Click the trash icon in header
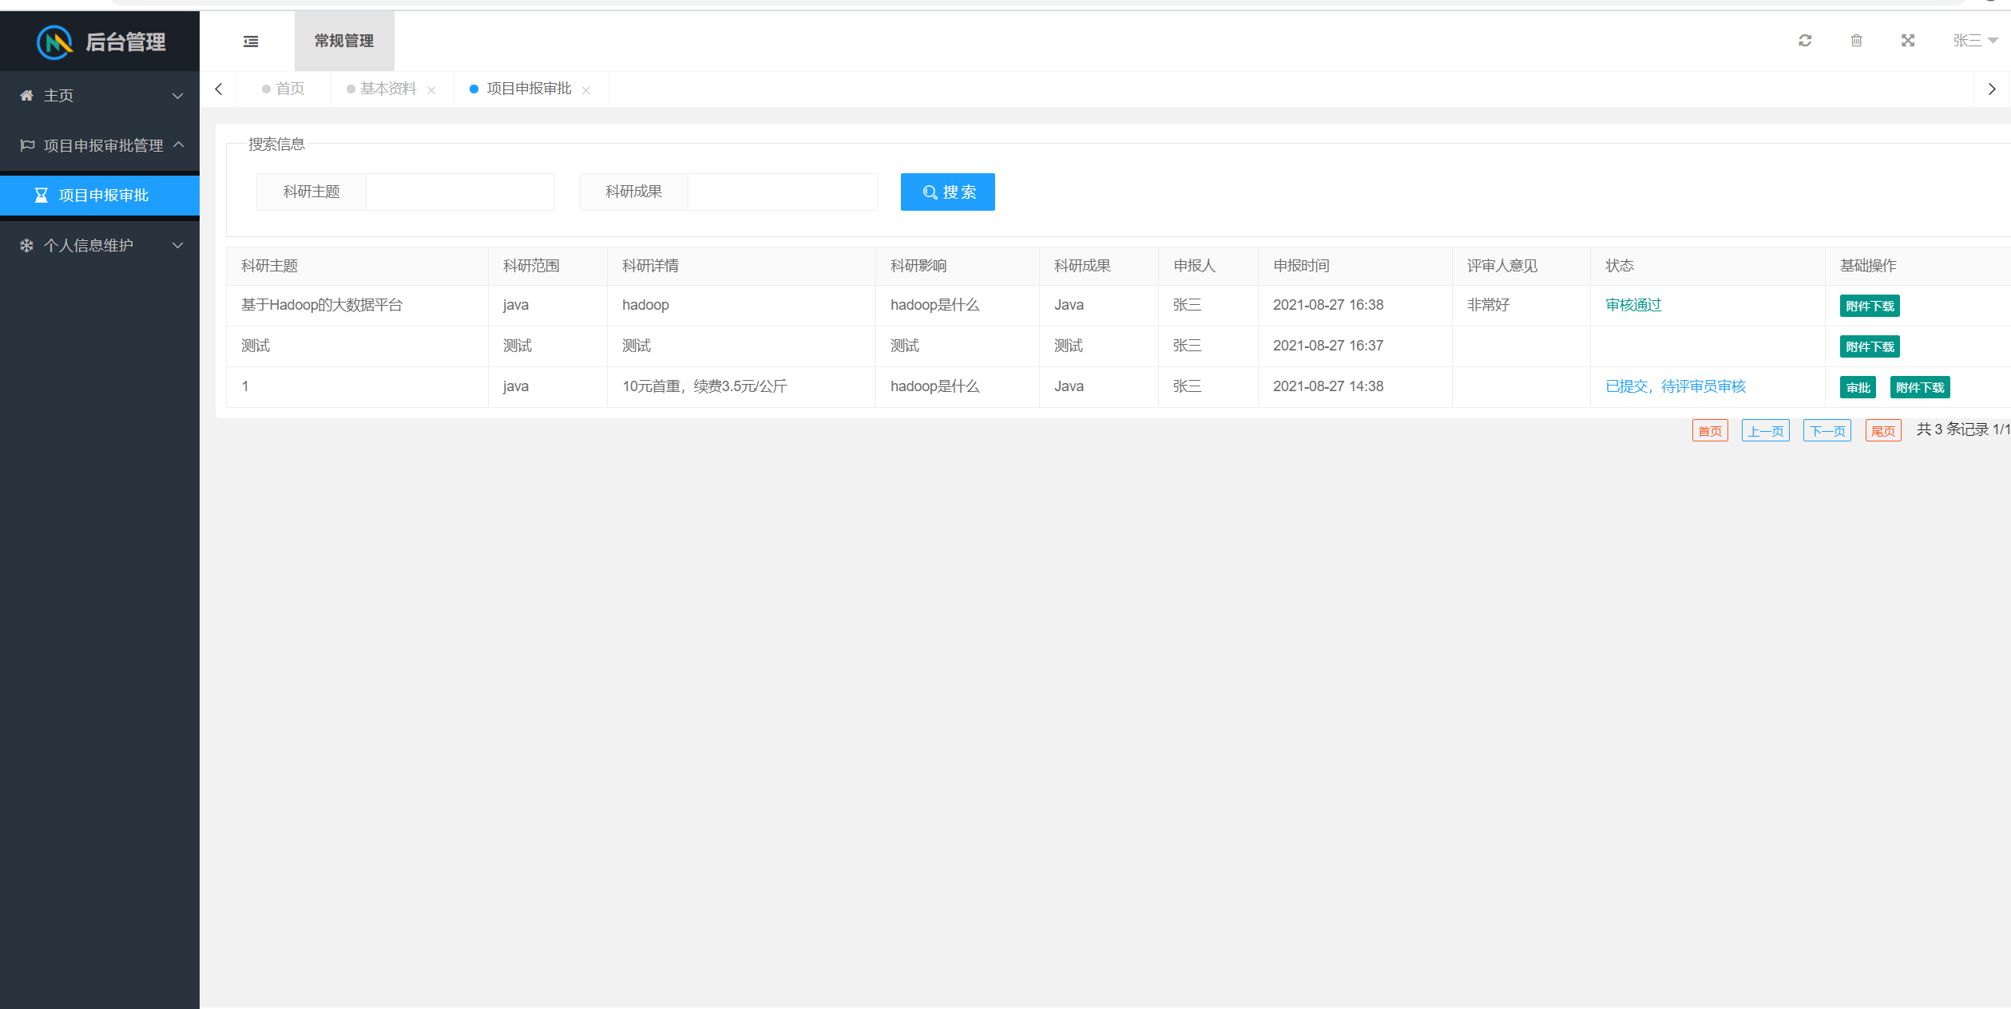This screenshot has width=2011, height=1009. pos(1856,41)
